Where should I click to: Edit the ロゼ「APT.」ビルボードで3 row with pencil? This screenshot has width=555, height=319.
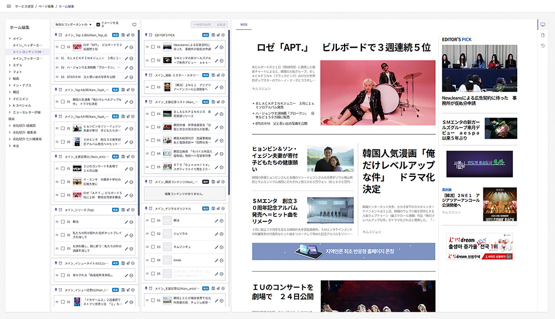(127, 47)
